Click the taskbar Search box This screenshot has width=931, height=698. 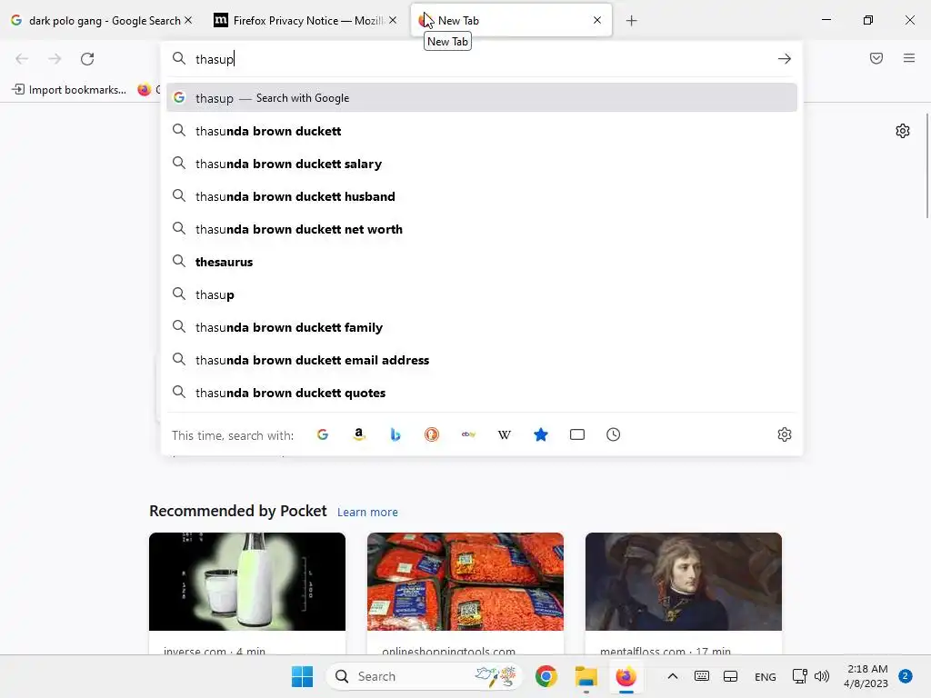tap(425, 676)
